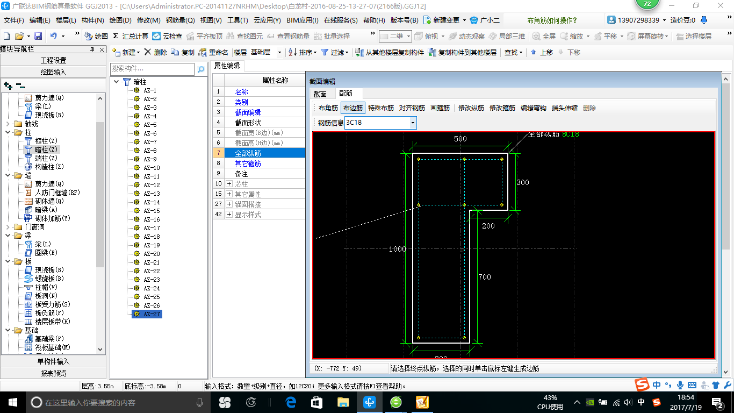Click the 单构件输入 navigation button
Screen dimensions: 734x413
pos(53,361)
